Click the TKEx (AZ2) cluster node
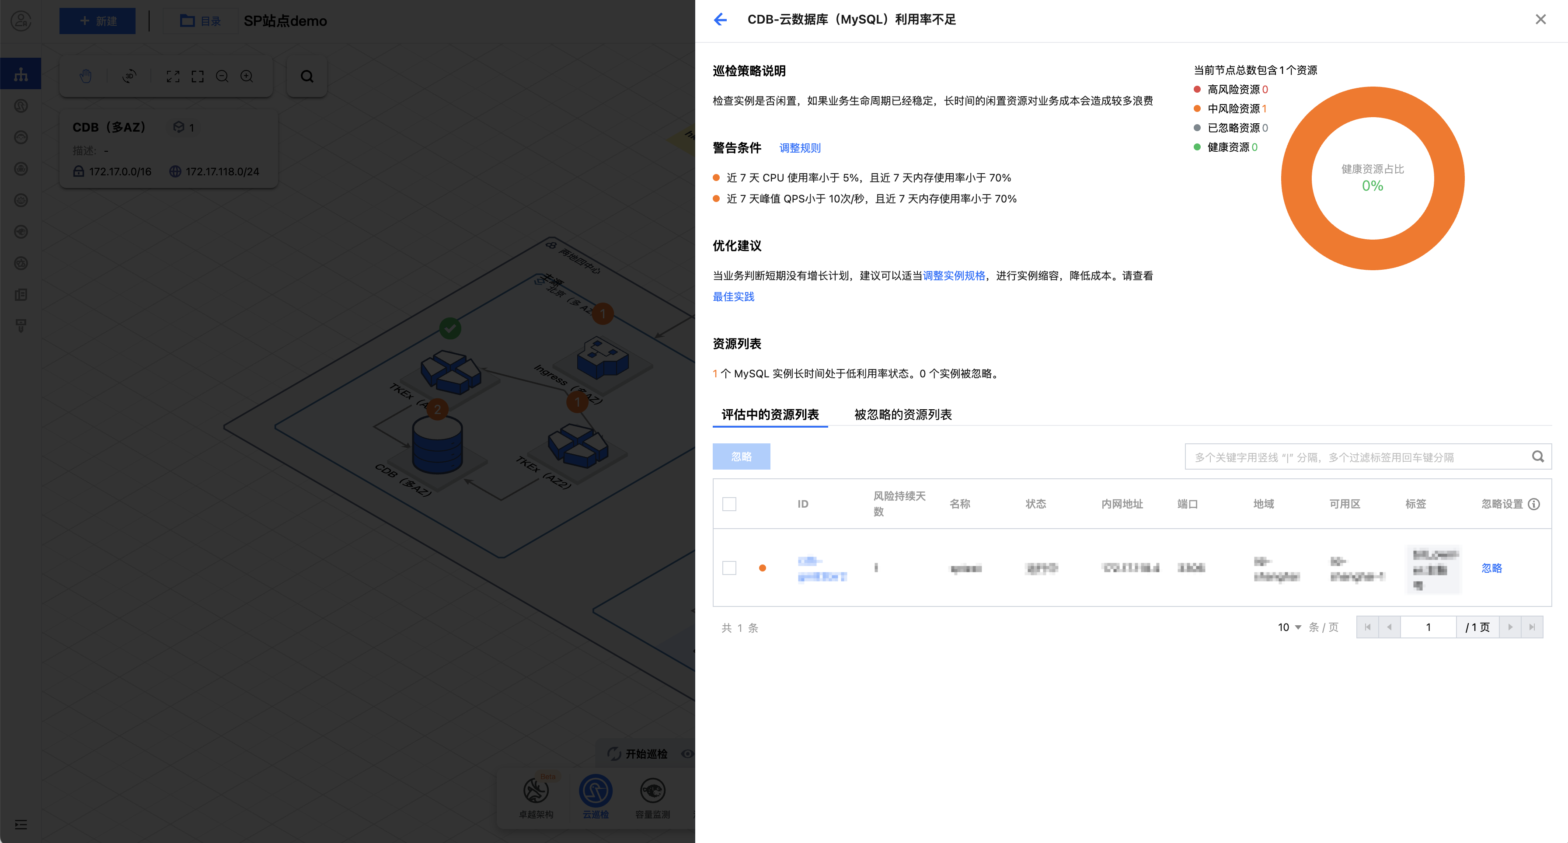 (x=577, y=446)
